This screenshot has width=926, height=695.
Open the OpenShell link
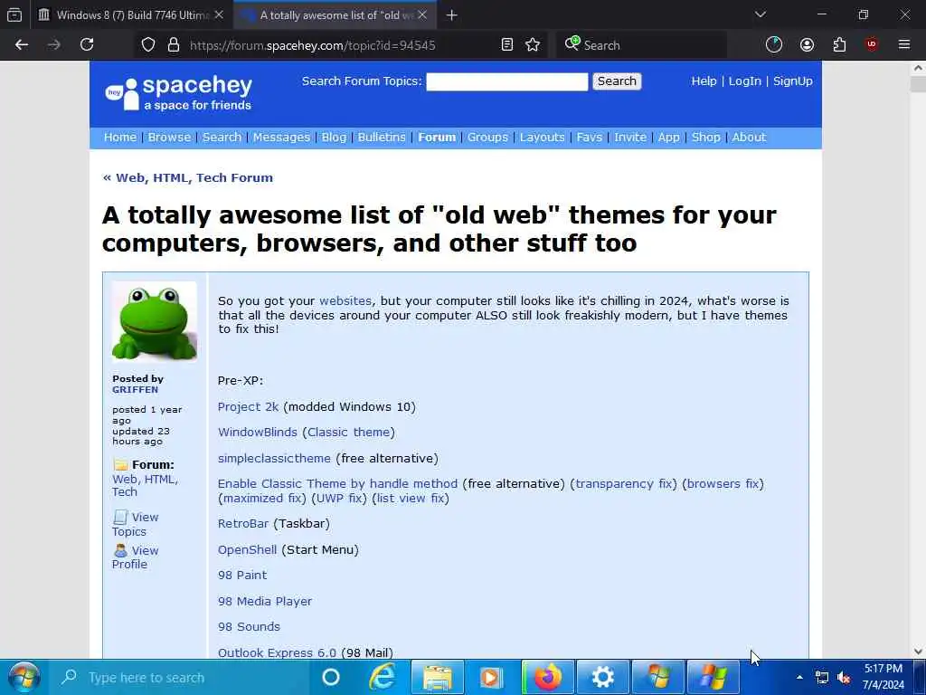(247, 549)
